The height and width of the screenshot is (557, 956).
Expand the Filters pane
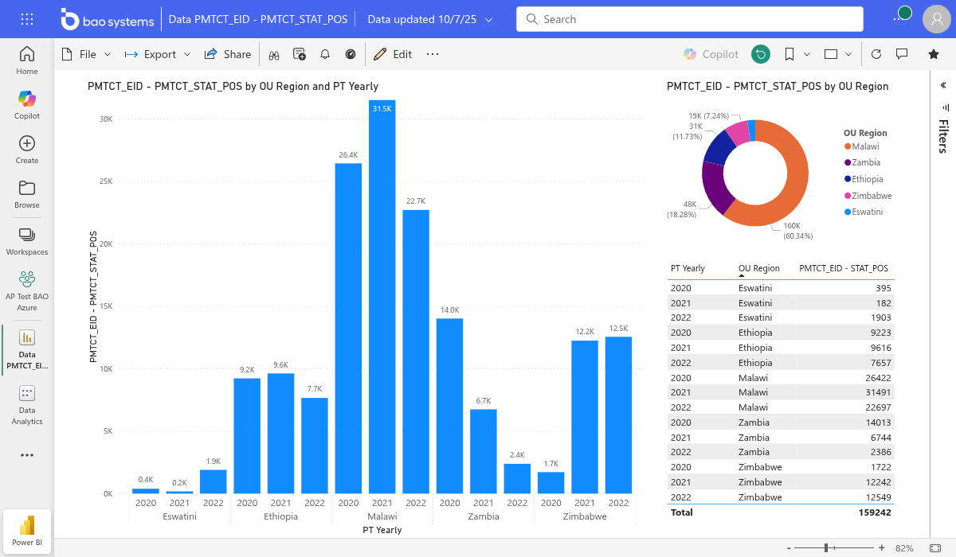(943, 85)
